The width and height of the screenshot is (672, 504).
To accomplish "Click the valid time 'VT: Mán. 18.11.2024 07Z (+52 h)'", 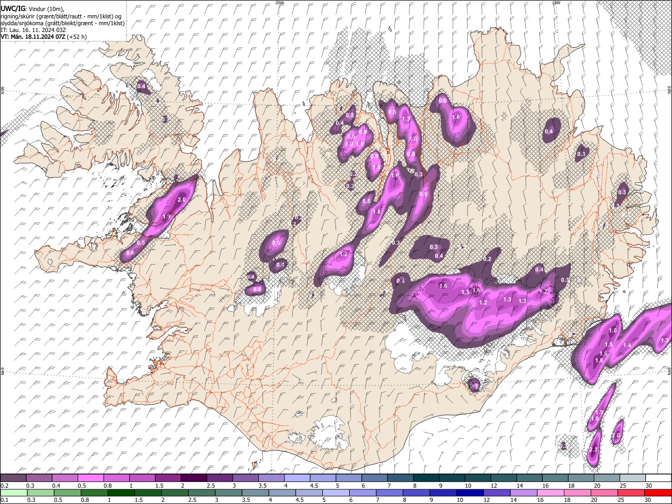I will (44, 37).
